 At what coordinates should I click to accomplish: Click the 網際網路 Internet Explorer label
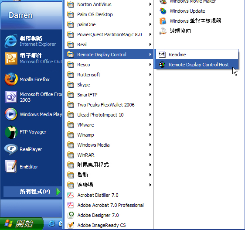pos(37,41)
